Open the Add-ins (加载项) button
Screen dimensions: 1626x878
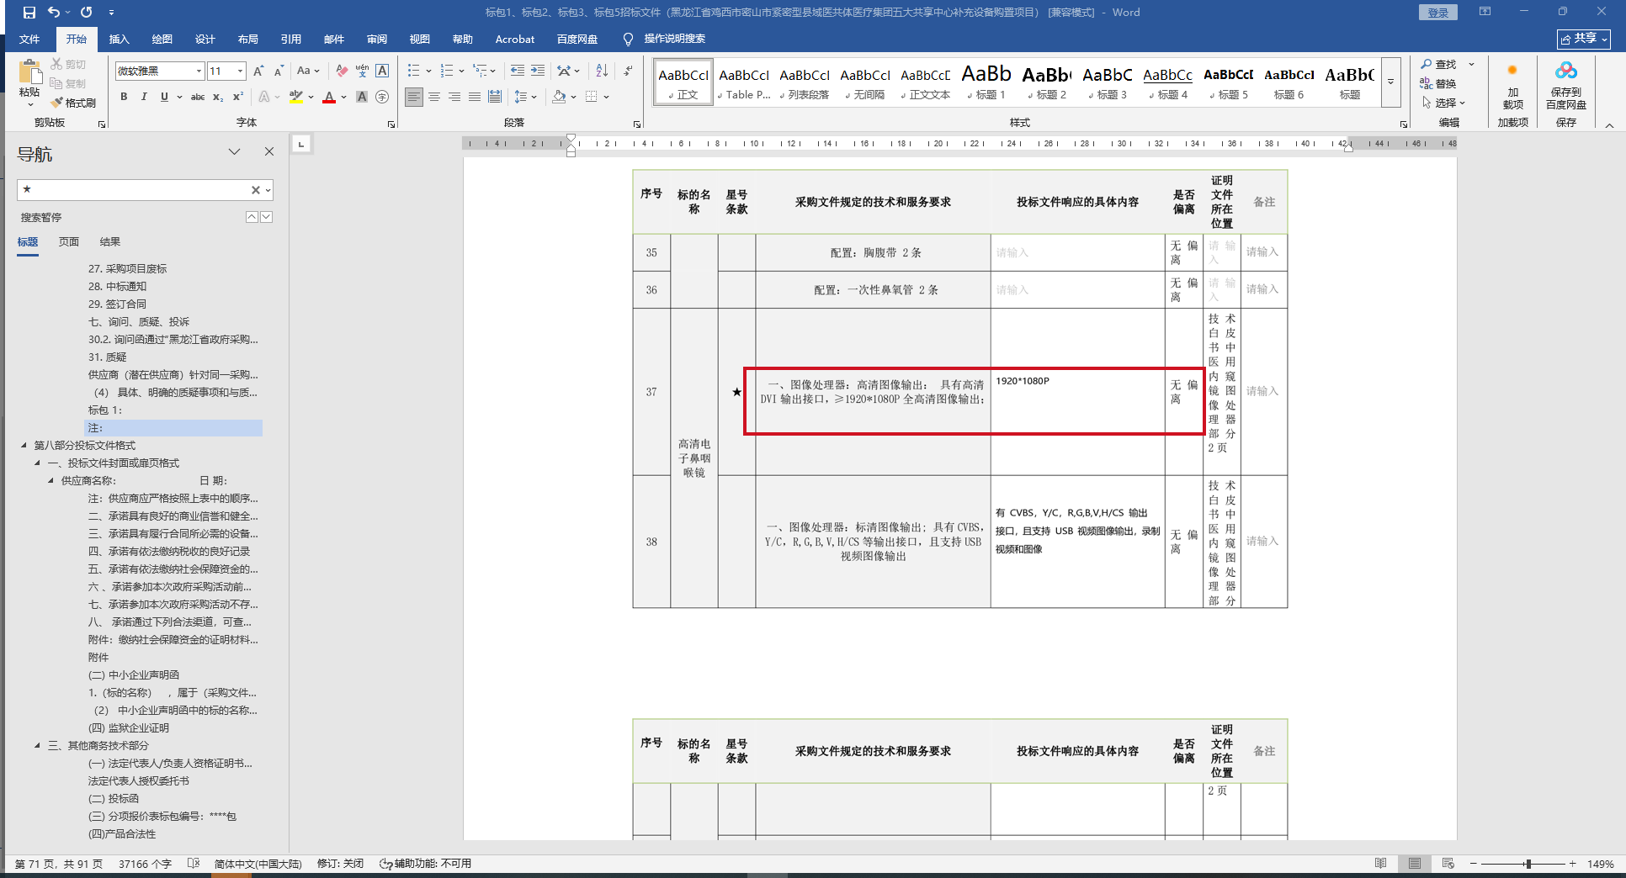(1512, 85)
